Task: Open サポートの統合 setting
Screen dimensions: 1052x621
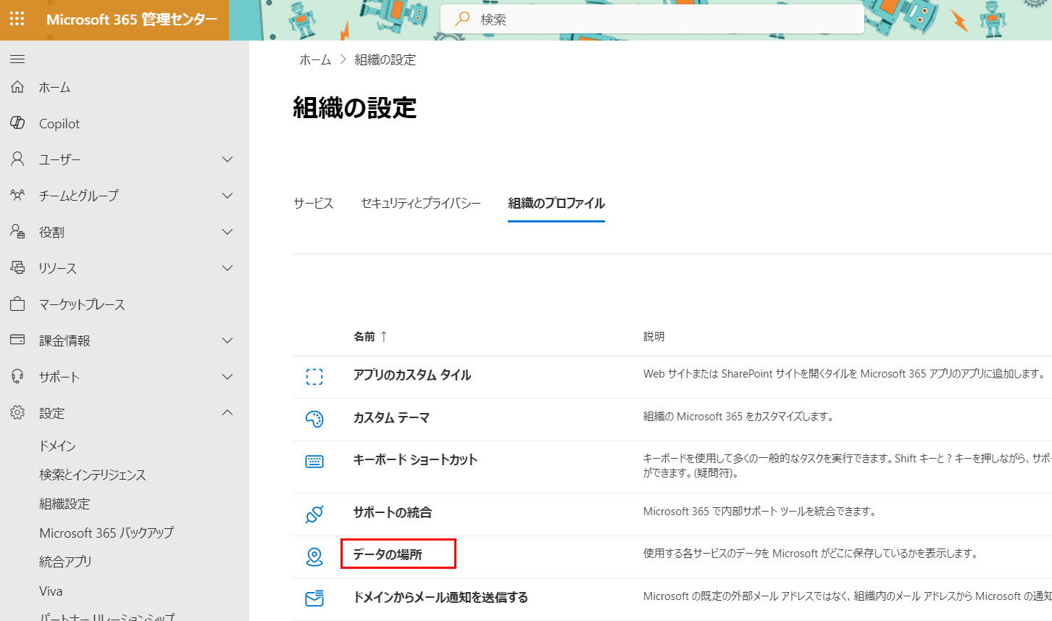Action: tap(393, 512)
